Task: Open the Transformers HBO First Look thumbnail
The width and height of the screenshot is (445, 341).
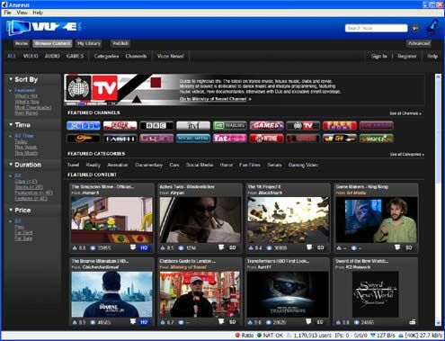Action: pyautogui.click(x=288, y=294)
